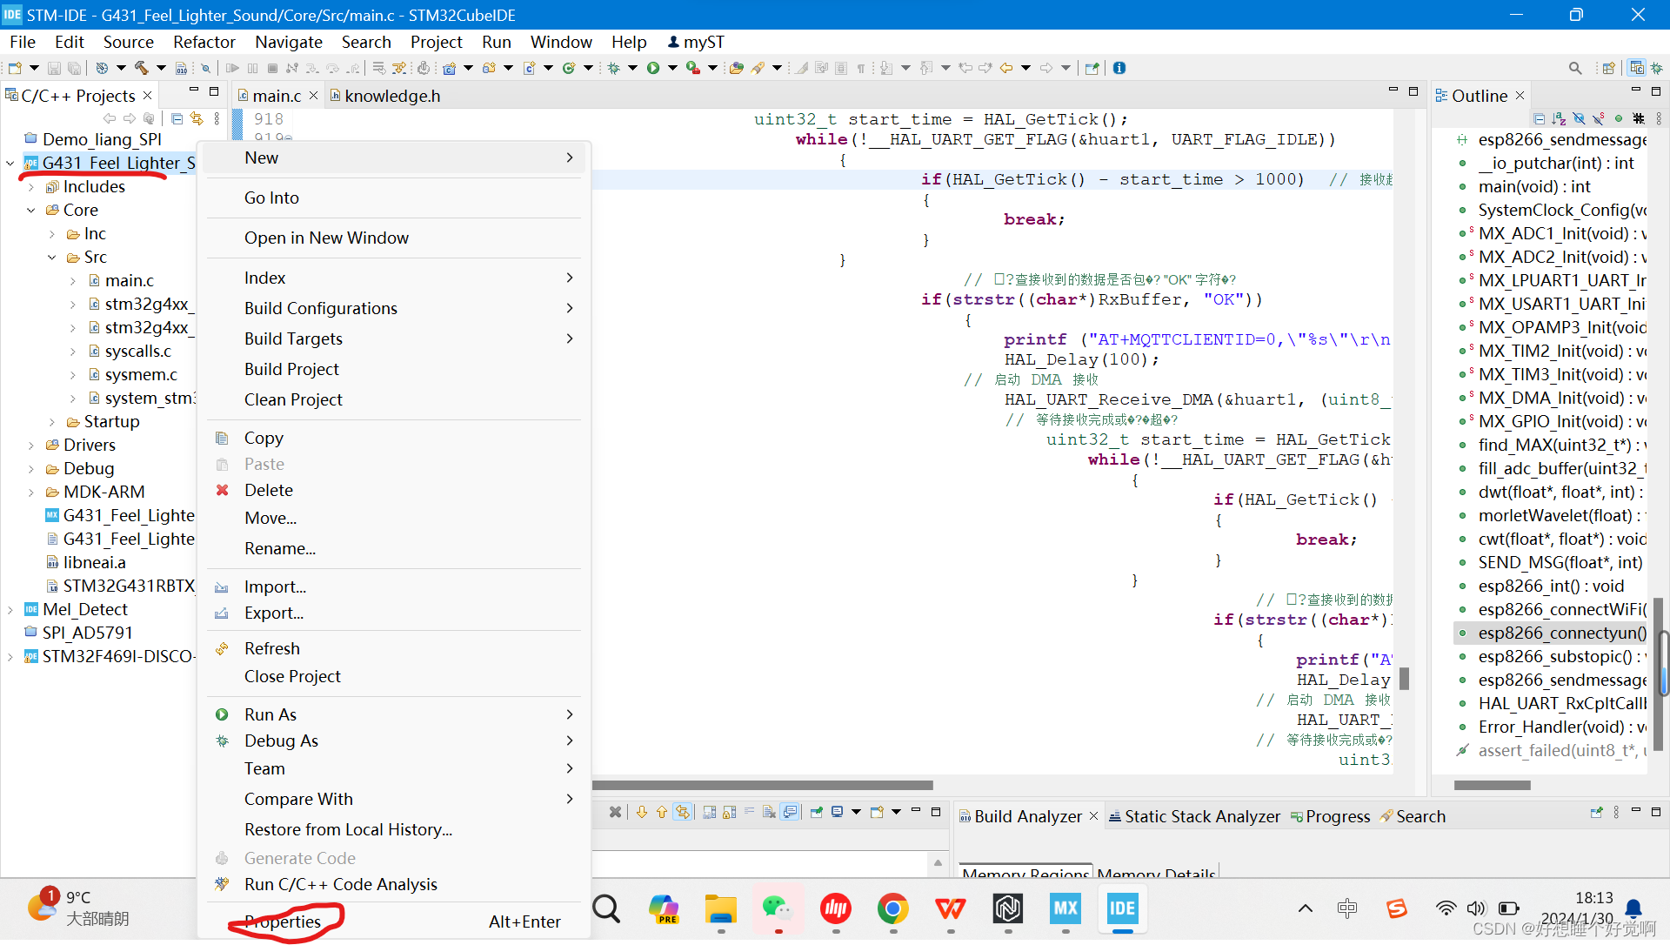Switch to the Debug perspective icon

1657,68
